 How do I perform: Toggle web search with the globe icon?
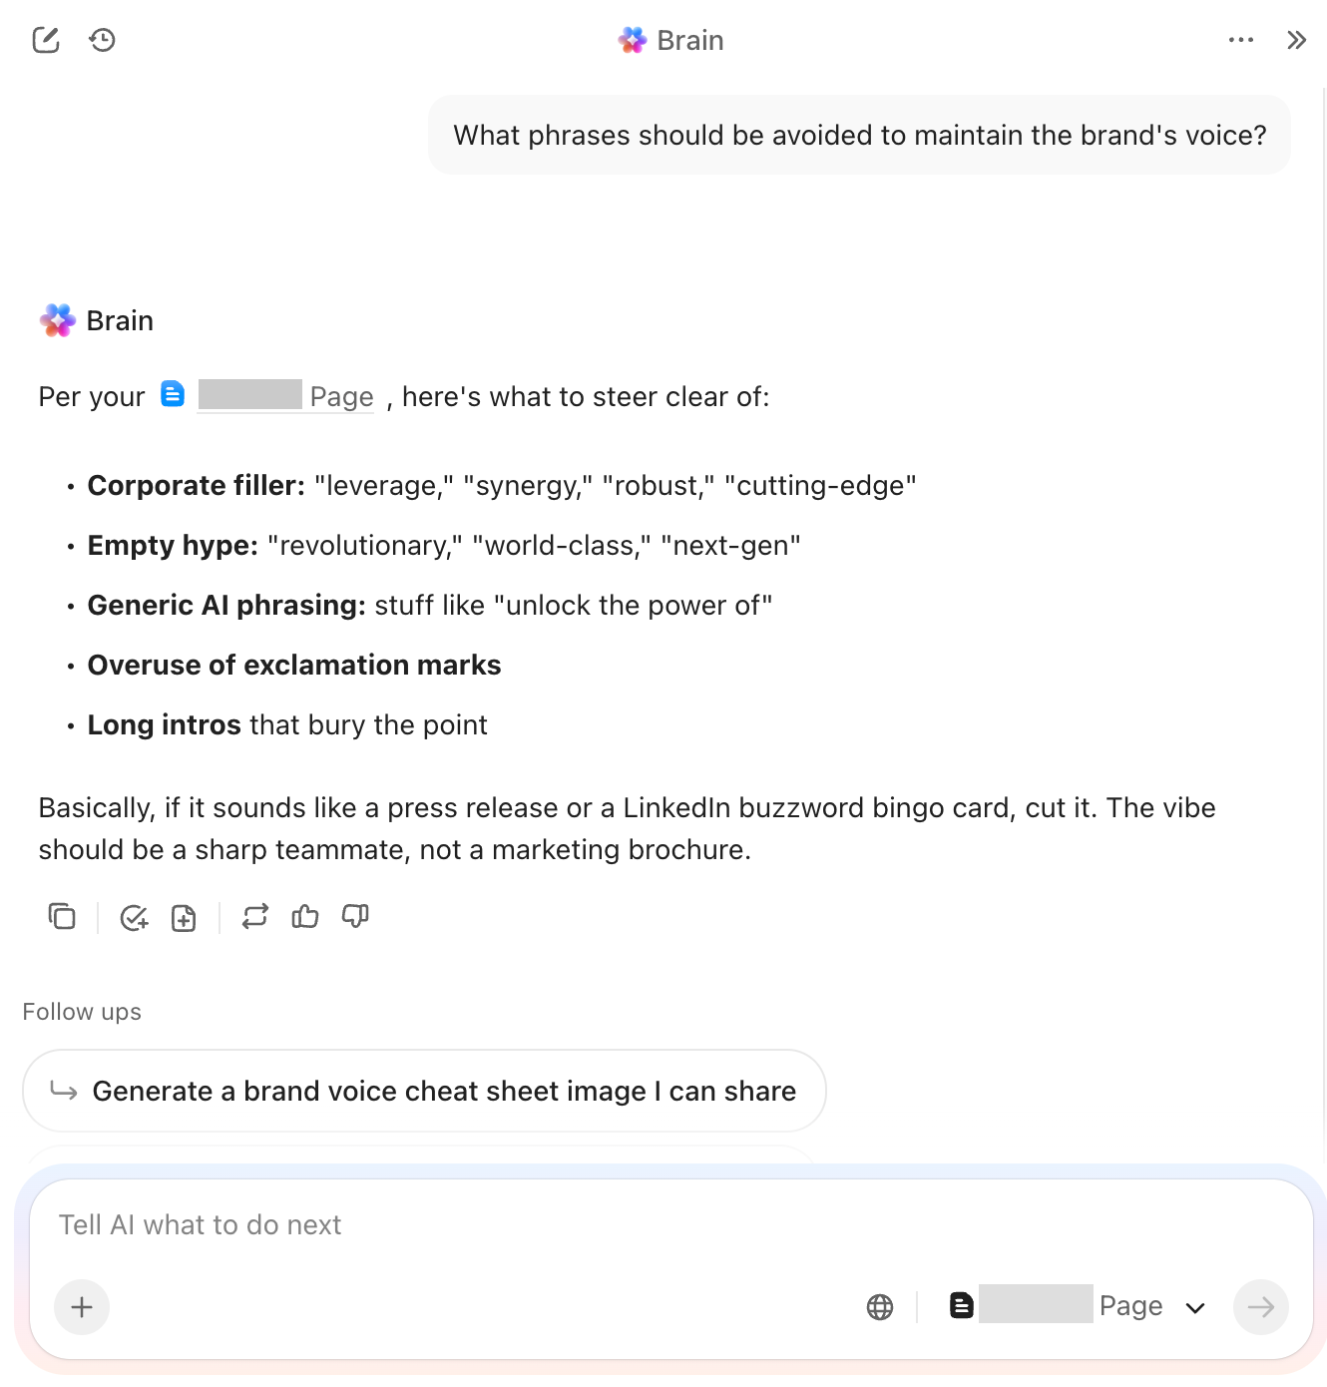880,1306
